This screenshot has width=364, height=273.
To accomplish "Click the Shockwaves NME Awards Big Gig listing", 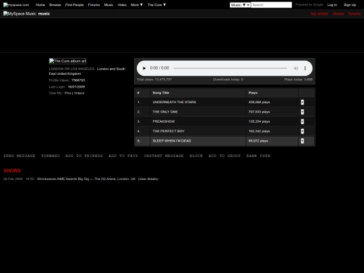I will pyautogui.click(x=86, y=179).
